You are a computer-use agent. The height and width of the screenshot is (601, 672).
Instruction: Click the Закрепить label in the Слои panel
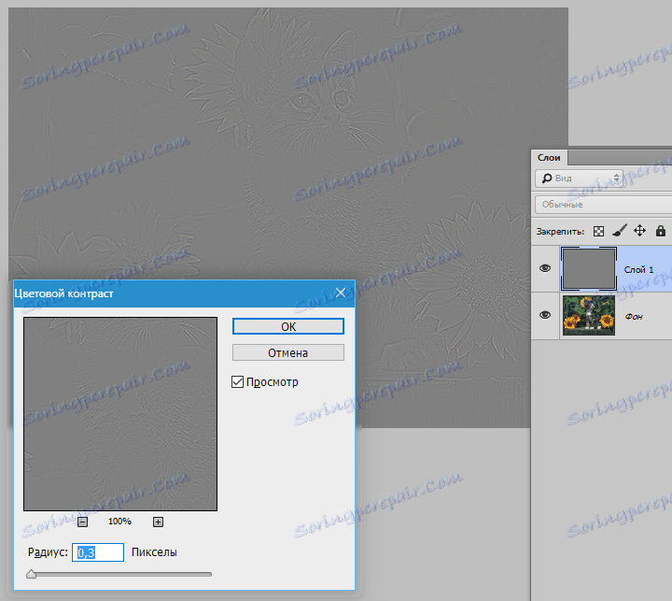coord(560,232)
